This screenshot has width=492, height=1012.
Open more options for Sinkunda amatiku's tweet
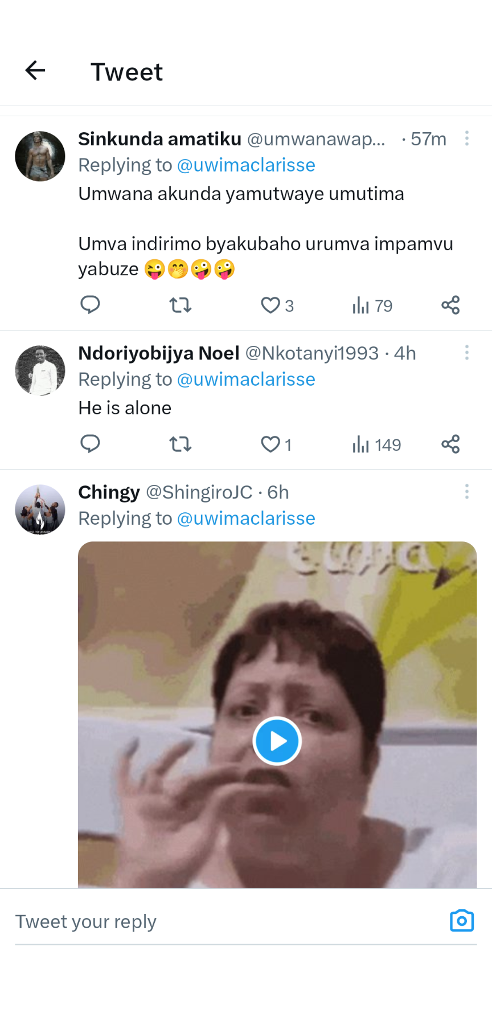pos(467,138)
